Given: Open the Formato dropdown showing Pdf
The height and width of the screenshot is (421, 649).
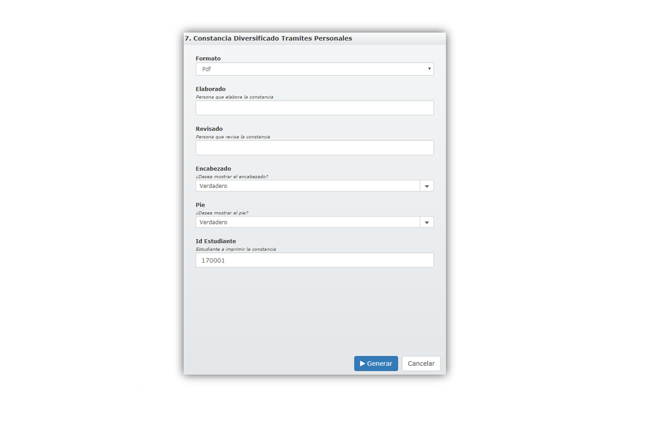Looking at the screenshot, I should coord(314,69).
